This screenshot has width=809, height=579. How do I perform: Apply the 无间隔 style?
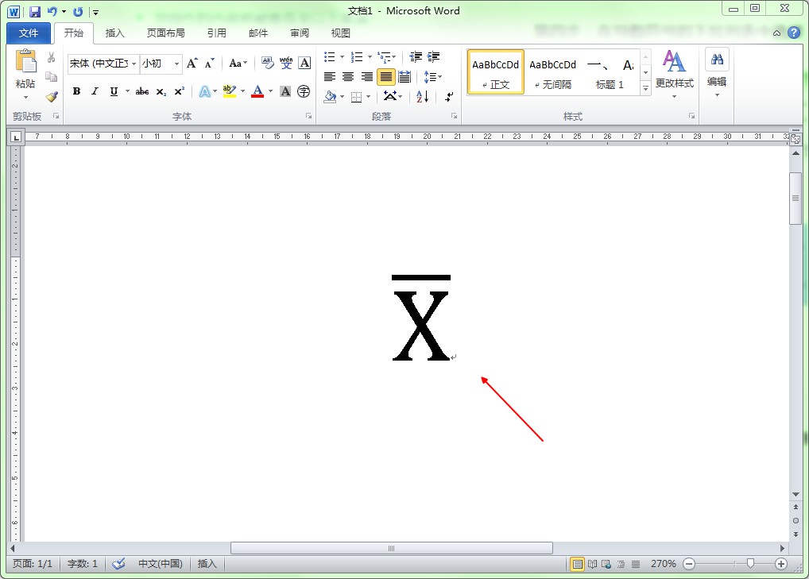click(x=552, y=72)
